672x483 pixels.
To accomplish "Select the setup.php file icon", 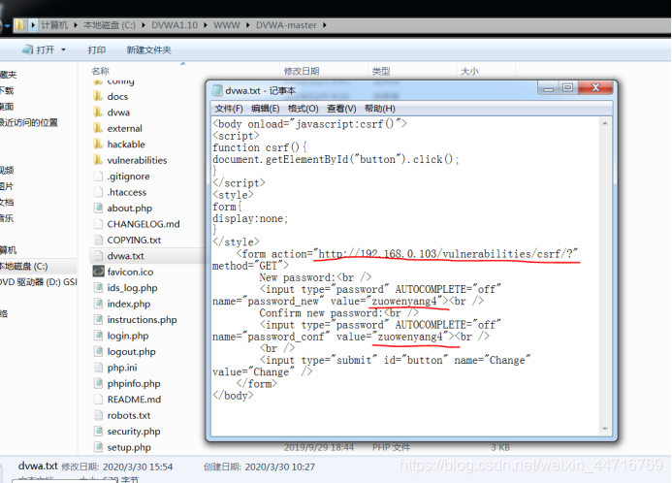I will click(x=98, y=447).
